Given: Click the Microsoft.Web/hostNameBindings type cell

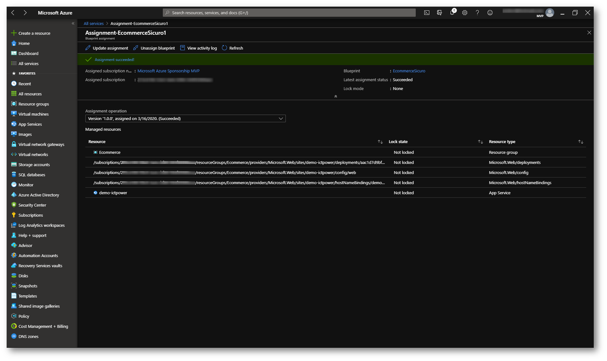Looking at the screenshot, I should click(x=520, y=182).
